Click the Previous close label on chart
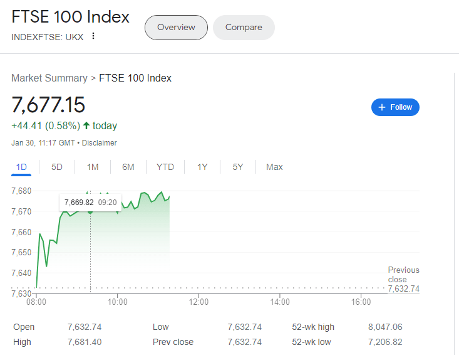Screen dimensions: 459x355 (x=403, y=275)
